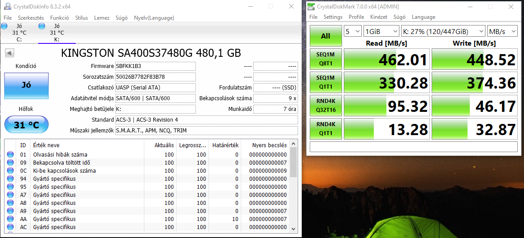Click the CrystalDiskInfo title bar app icon

pos(7,6)
